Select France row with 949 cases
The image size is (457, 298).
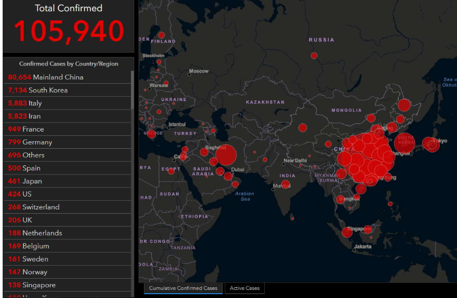coord(67,129)
